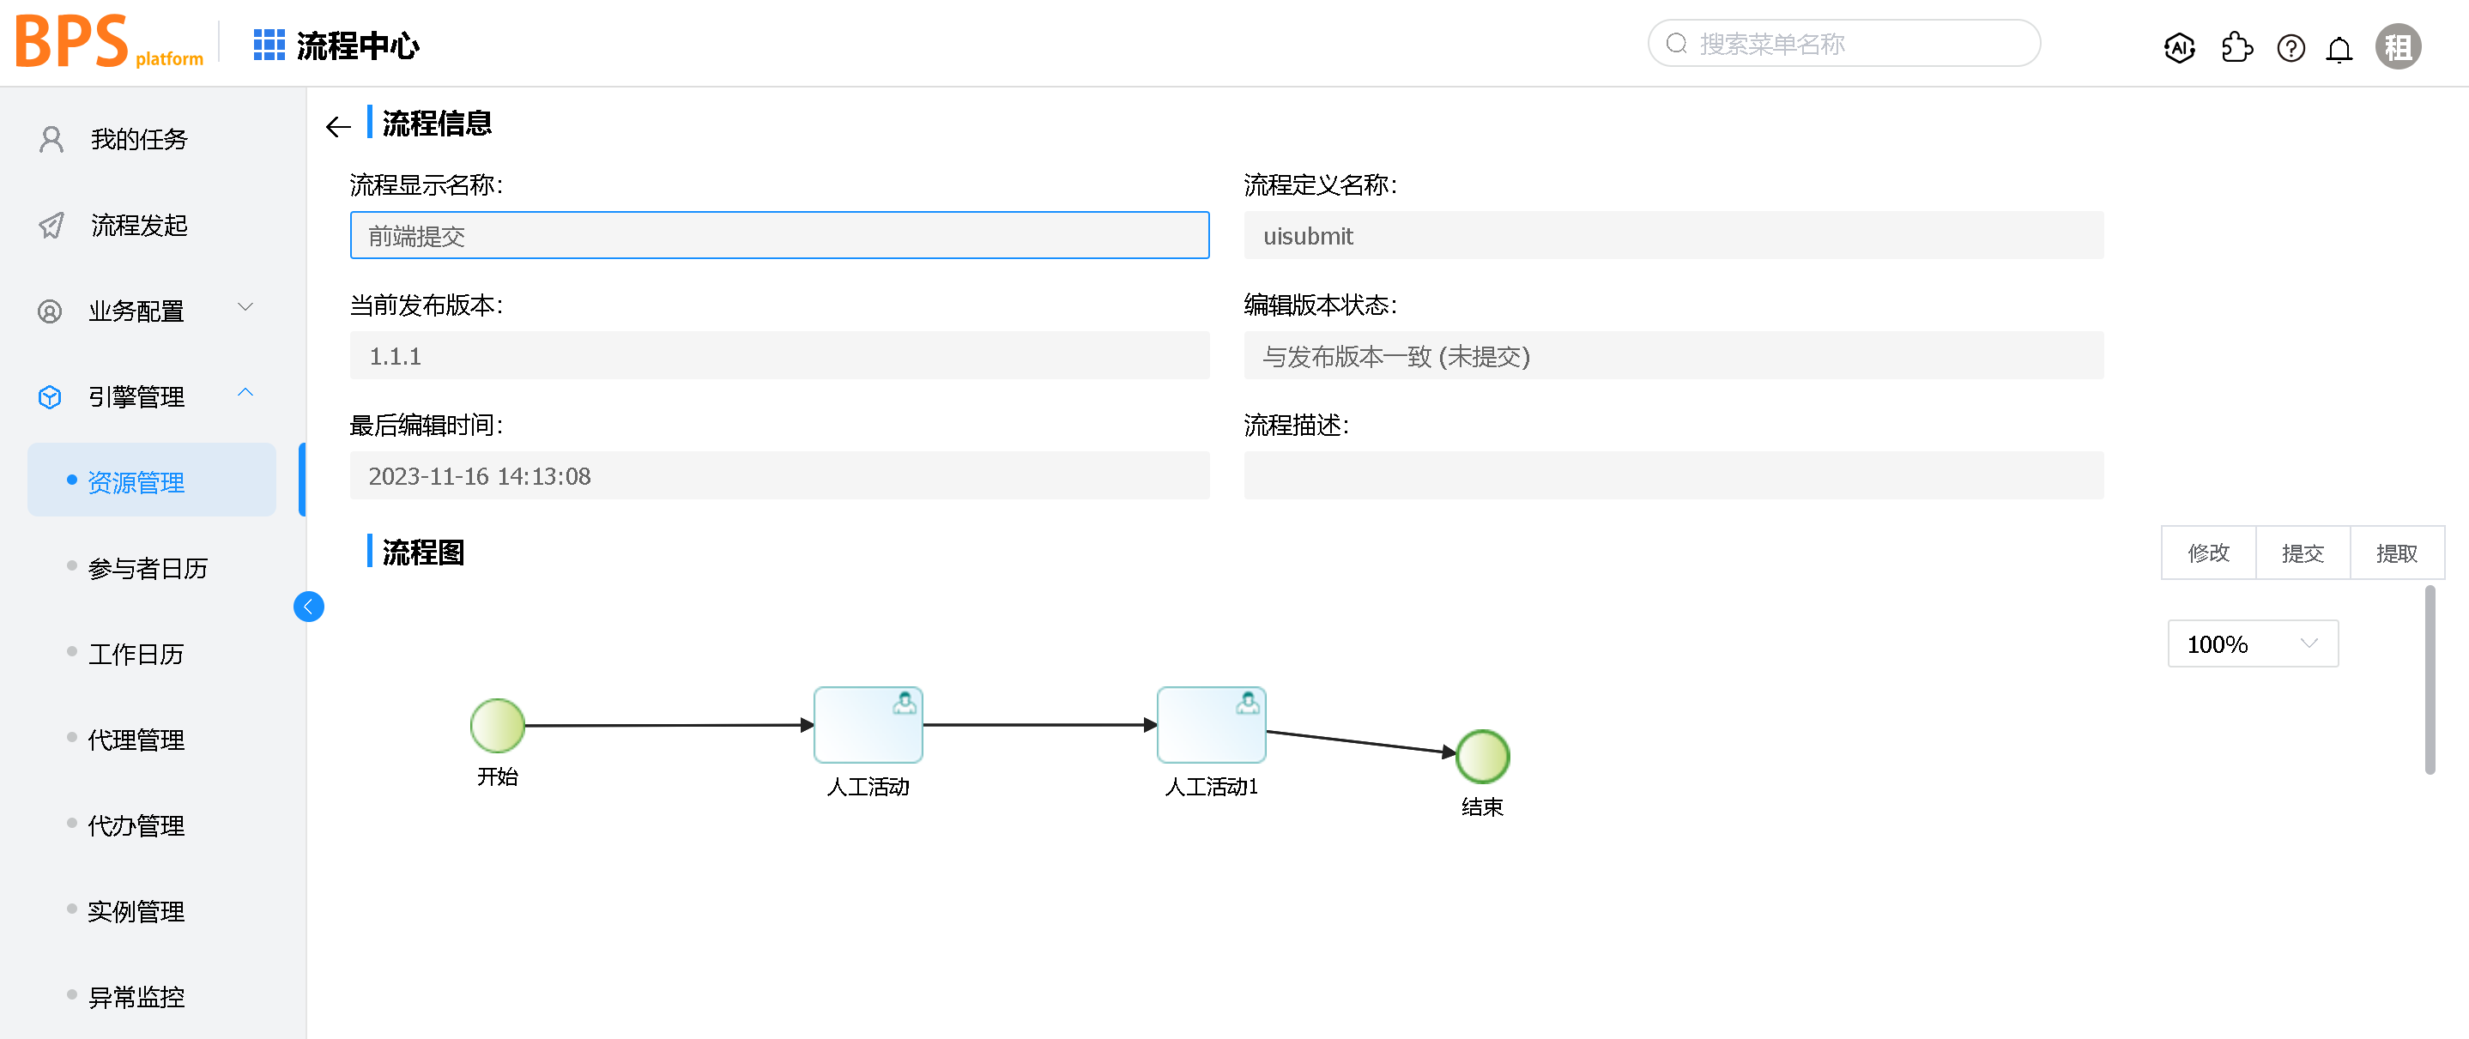
Task: Collapse the sidebar with the arrow toggle
Action: coord(309,606)
